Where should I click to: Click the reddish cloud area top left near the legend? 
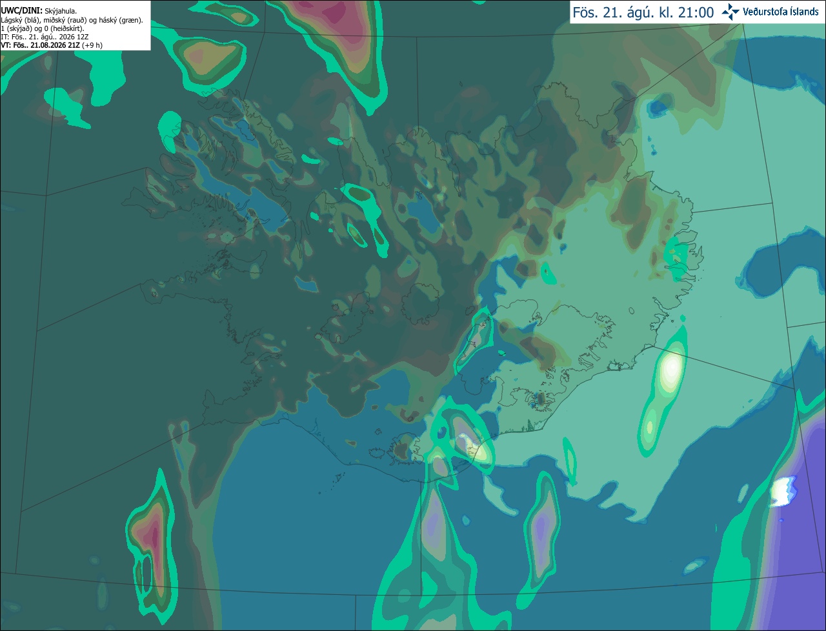[x=210, y=57]
